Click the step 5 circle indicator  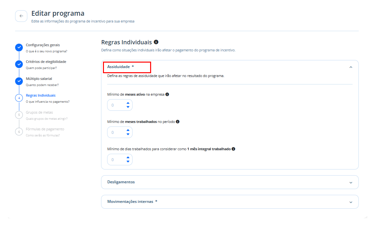[19, 115]
